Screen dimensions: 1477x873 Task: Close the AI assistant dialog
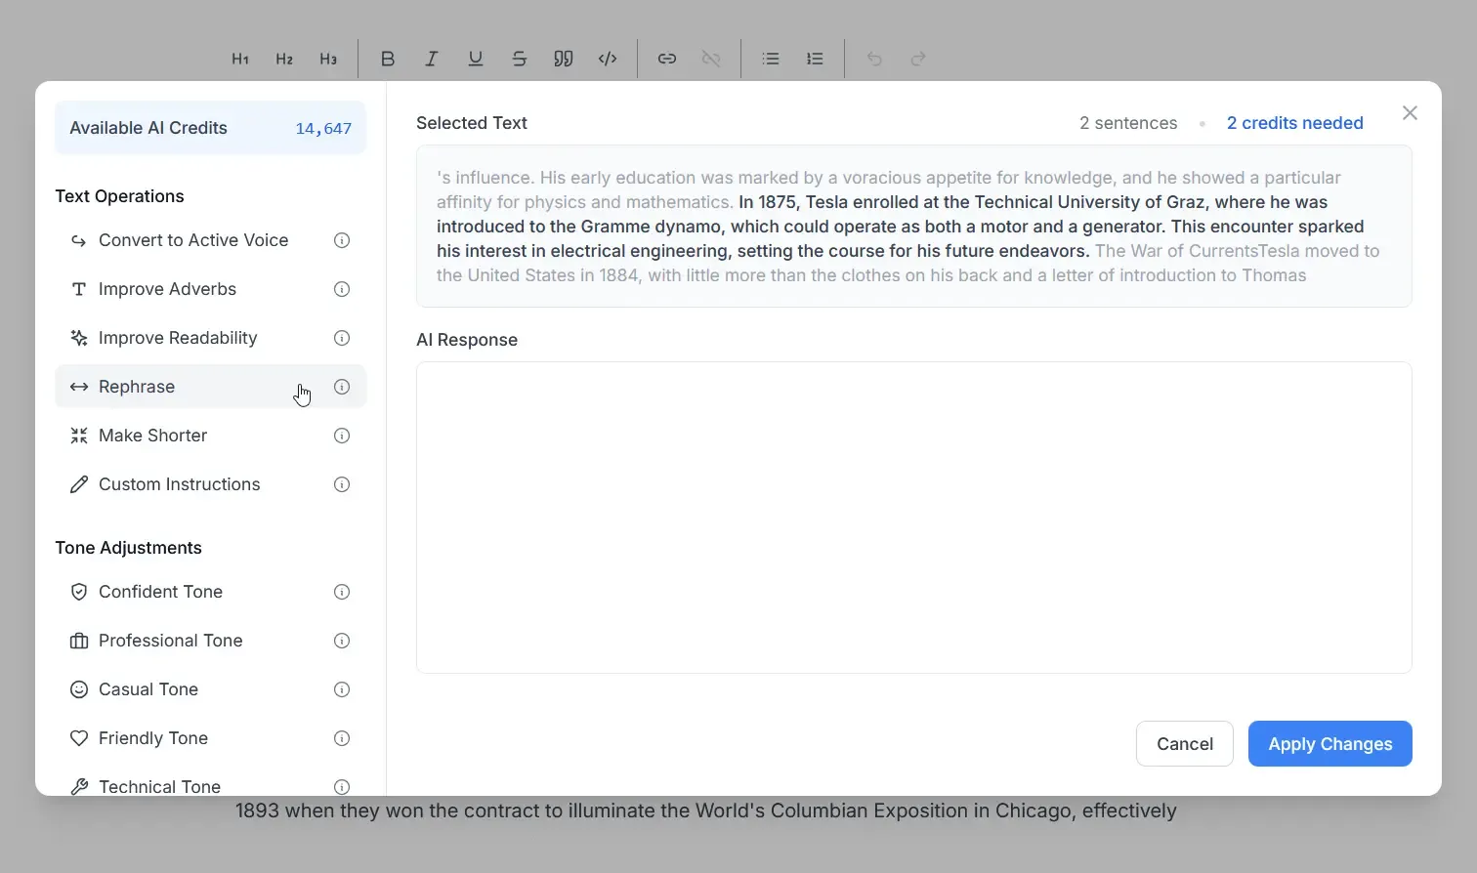pyautogui.click(x=1410, y=113)
